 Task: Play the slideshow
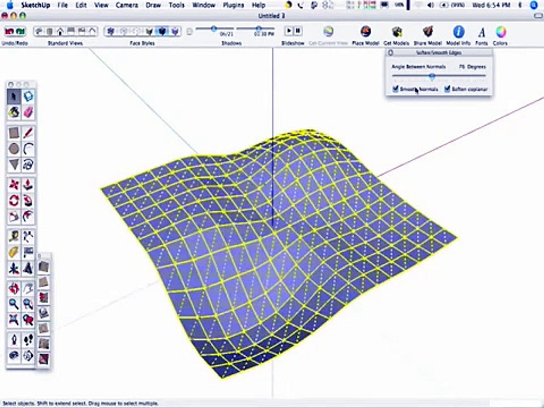coord(289,31)
